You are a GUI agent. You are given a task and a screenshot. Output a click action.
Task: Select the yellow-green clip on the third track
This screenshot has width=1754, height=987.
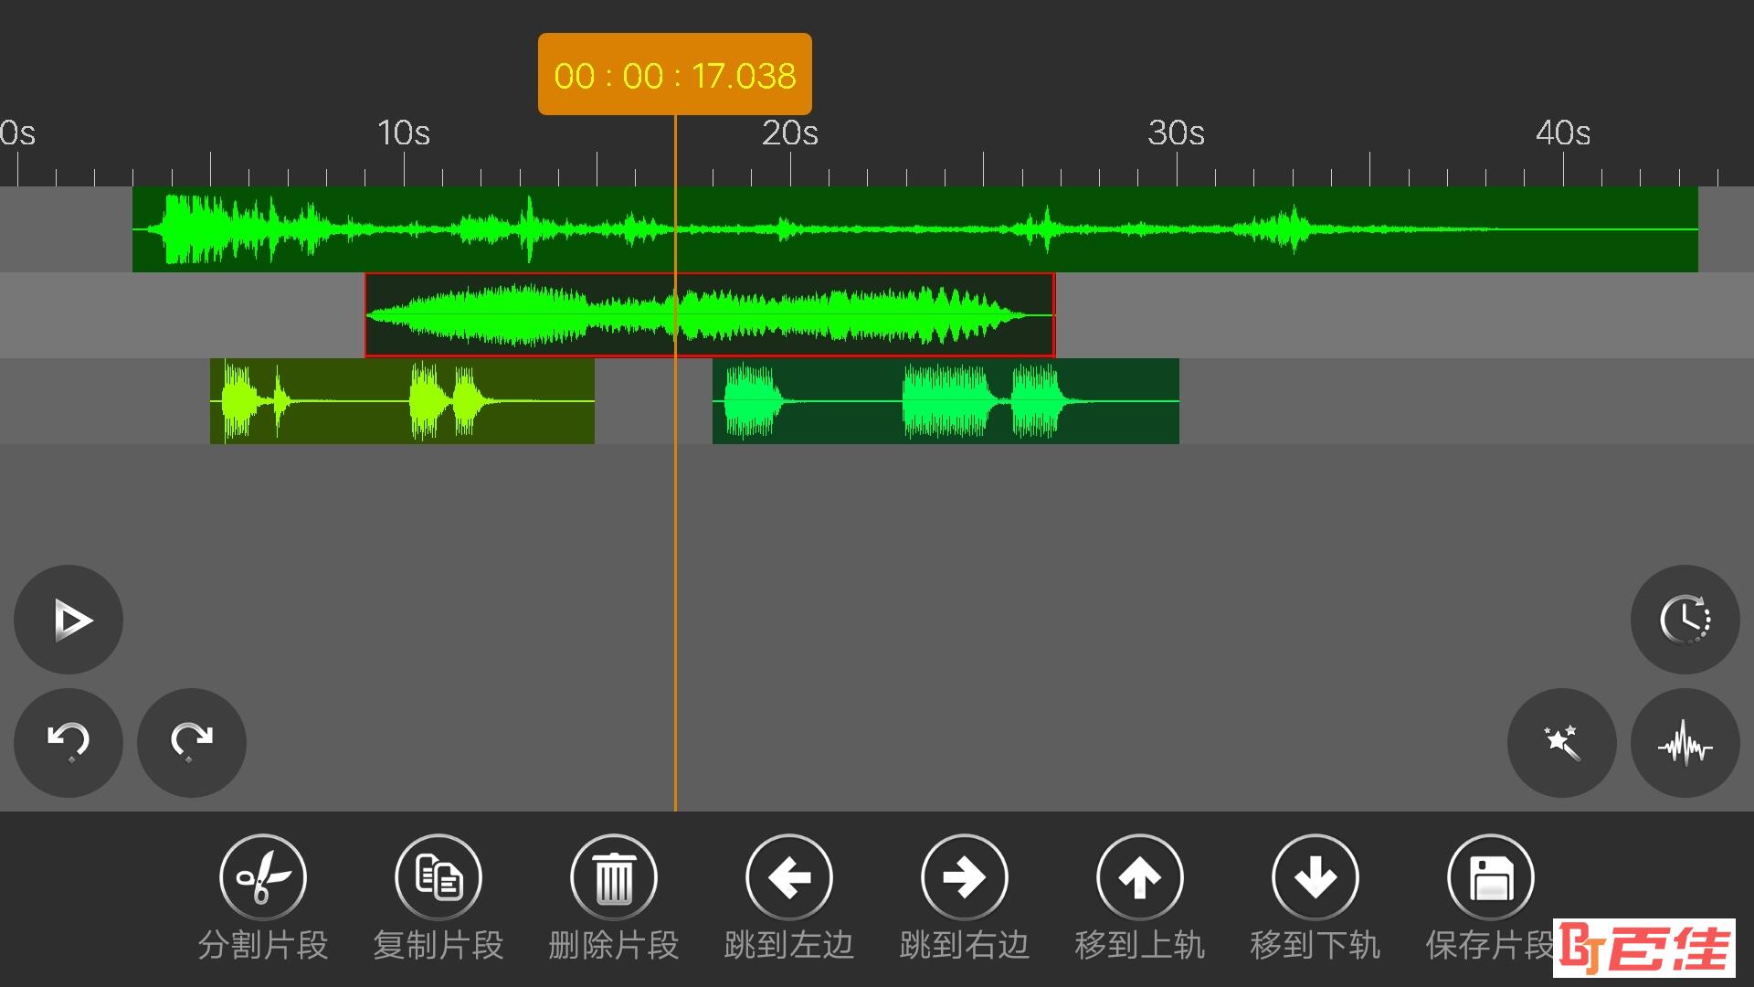click(x=402, y=401)
